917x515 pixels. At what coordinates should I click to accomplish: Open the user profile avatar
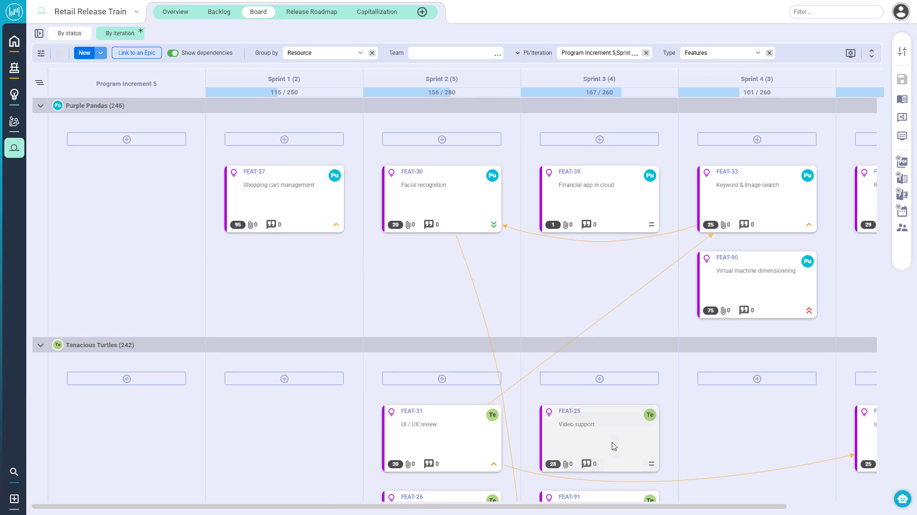tap(901, 12)
